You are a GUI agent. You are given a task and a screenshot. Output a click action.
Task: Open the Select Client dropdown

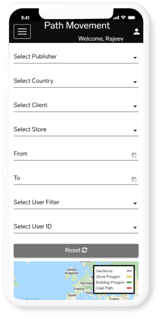[x=76, y=106]
